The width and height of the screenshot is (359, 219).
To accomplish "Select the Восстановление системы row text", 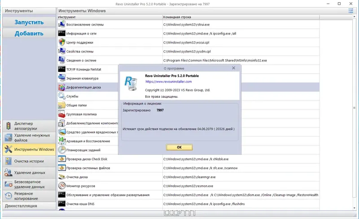I will point(85,25).
